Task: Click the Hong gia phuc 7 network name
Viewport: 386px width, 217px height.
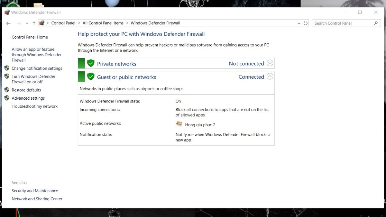Action: (200, 125)
